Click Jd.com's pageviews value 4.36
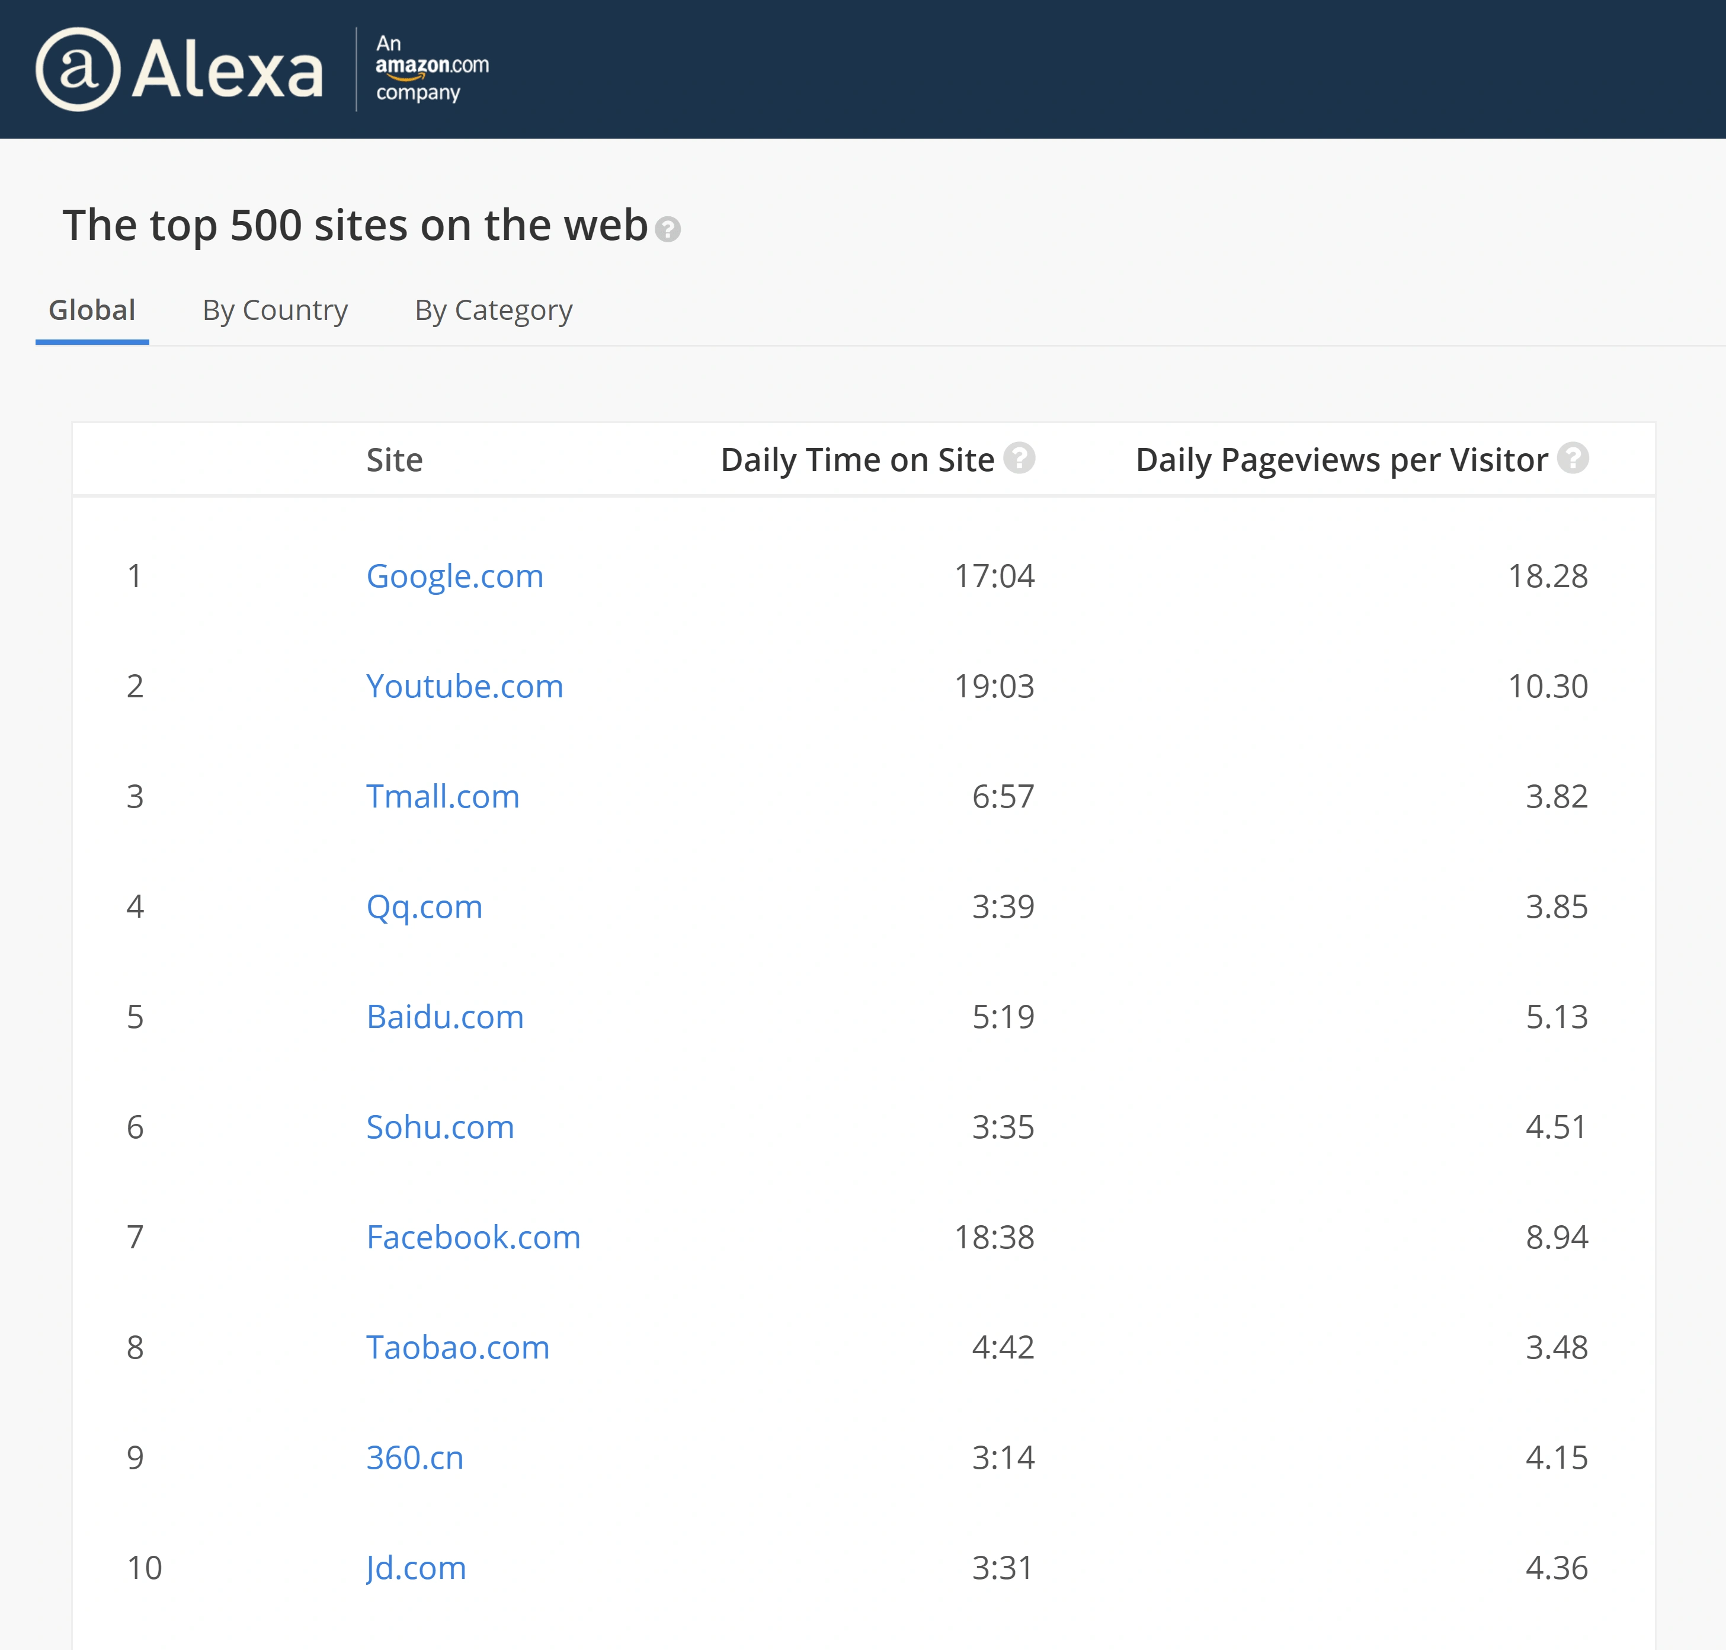Image resolution: width=1726 pixels, height=1650 pixels. pos(1556,1568)
